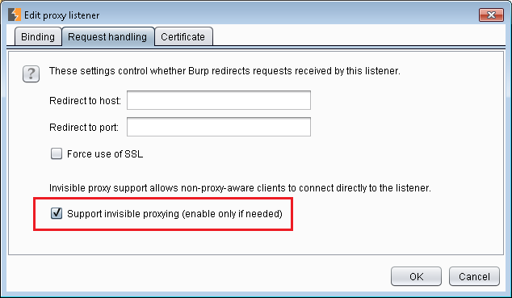Click the 'Redirect to host:' label
The image size is (512, 298).
point(86,100)
